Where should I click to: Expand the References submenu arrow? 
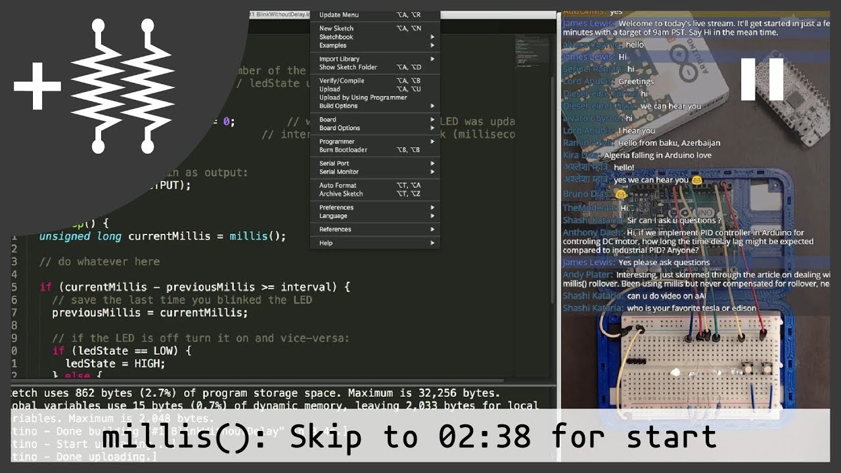[432, 229]
